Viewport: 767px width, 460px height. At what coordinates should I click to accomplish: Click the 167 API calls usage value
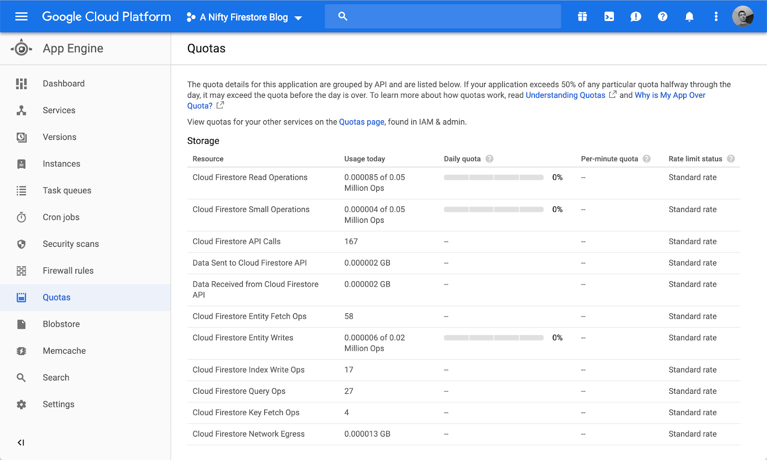[351, 241]
